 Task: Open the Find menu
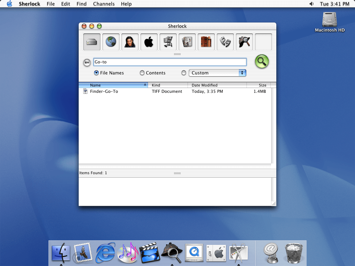81,4
